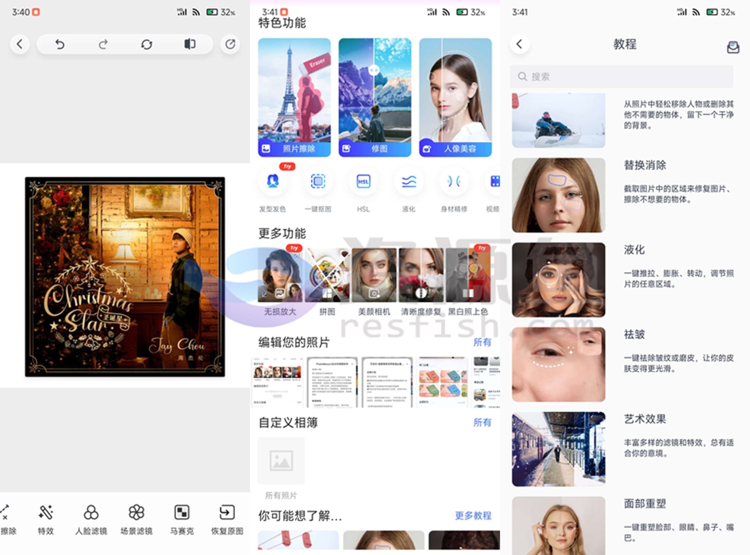Tap the 更多教程 link
Screen dimensions: 750x555
point(473,516)
